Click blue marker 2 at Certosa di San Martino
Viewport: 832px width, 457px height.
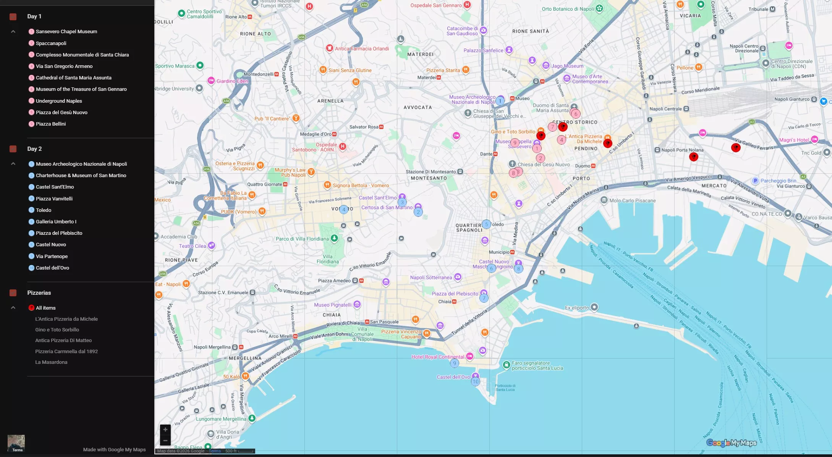pyautogui.click(x=418, y=212)
